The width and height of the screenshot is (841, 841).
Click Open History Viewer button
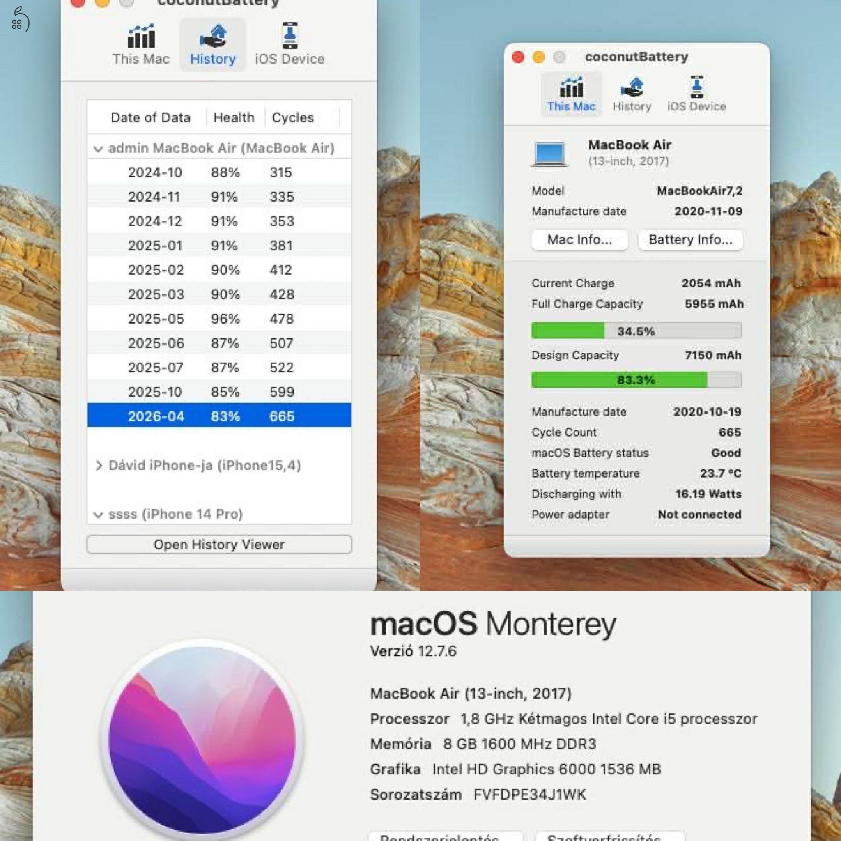click(219, 545)
